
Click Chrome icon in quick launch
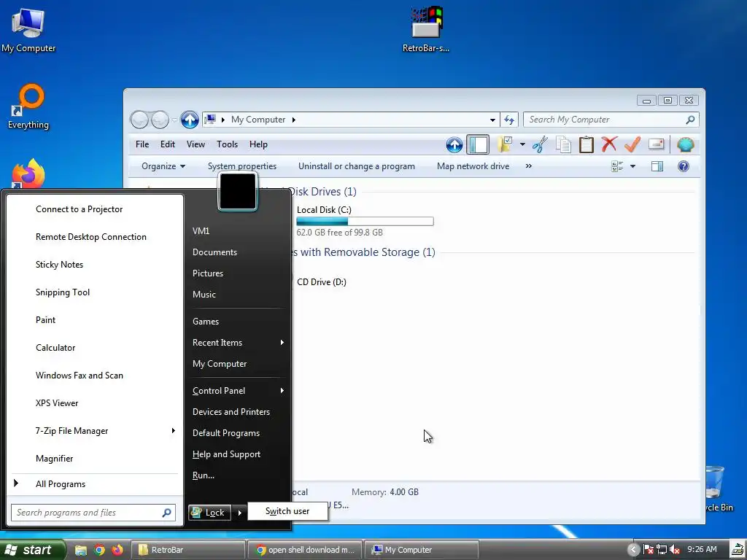coord(99,550)
